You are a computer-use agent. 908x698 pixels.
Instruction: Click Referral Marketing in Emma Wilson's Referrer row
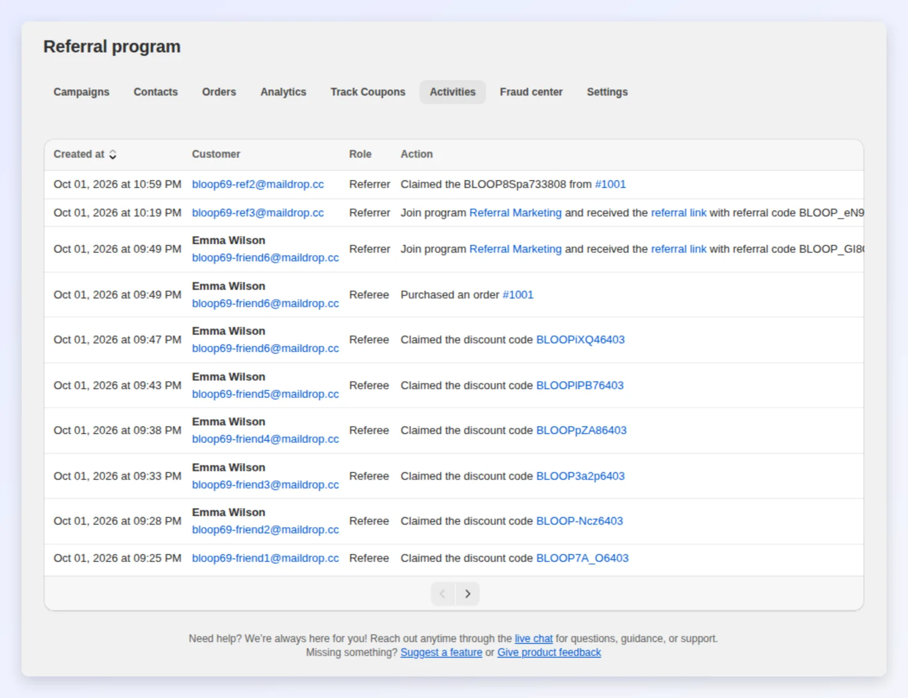coord(516,249)
